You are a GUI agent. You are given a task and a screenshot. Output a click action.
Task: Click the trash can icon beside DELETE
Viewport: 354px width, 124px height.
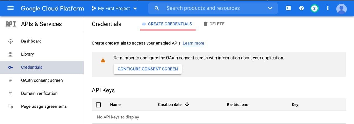205,24
